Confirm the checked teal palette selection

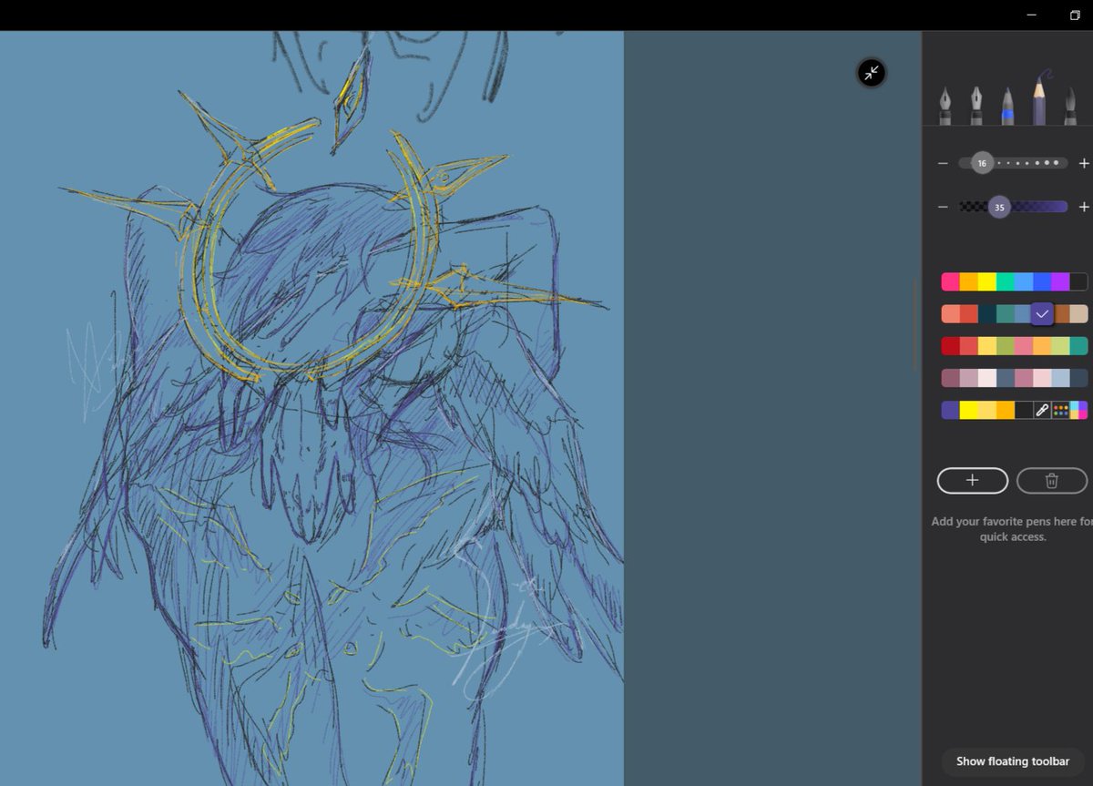1042,313
